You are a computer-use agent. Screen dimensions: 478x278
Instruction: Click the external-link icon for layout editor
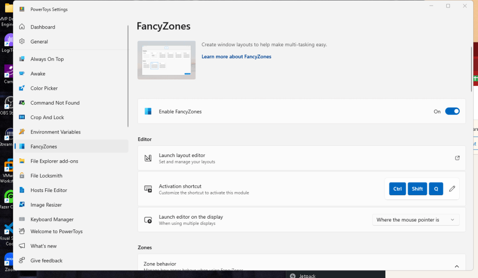pyautogui.click(x=457, y=158)
